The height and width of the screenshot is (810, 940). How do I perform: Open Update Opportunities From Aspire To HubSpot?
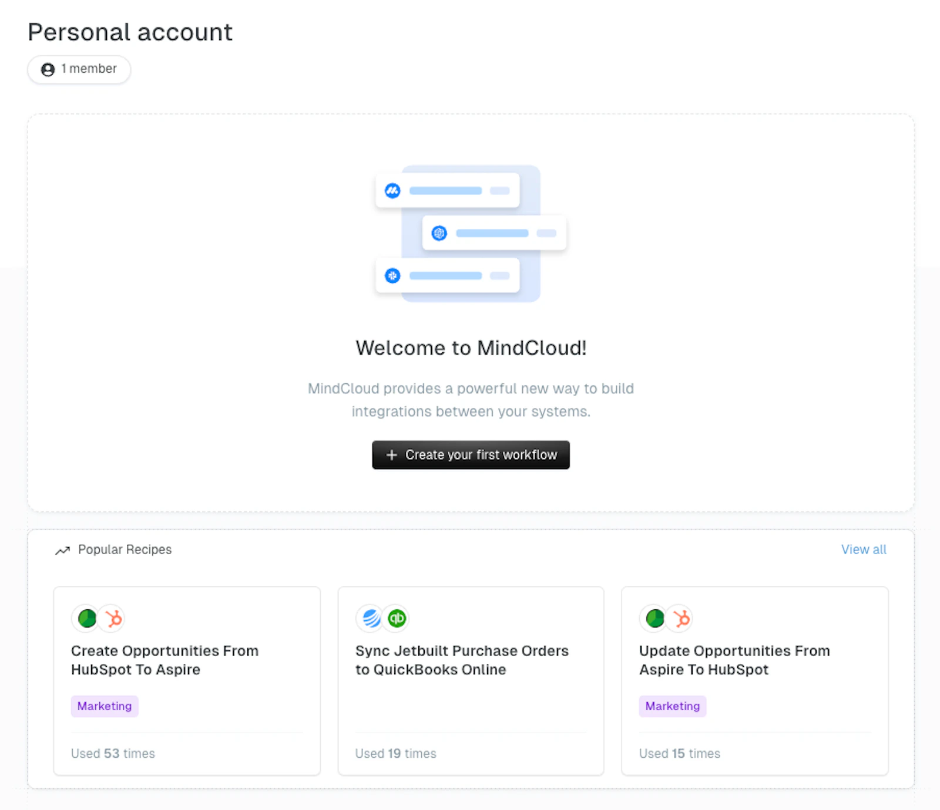click(x=734, y=660)
